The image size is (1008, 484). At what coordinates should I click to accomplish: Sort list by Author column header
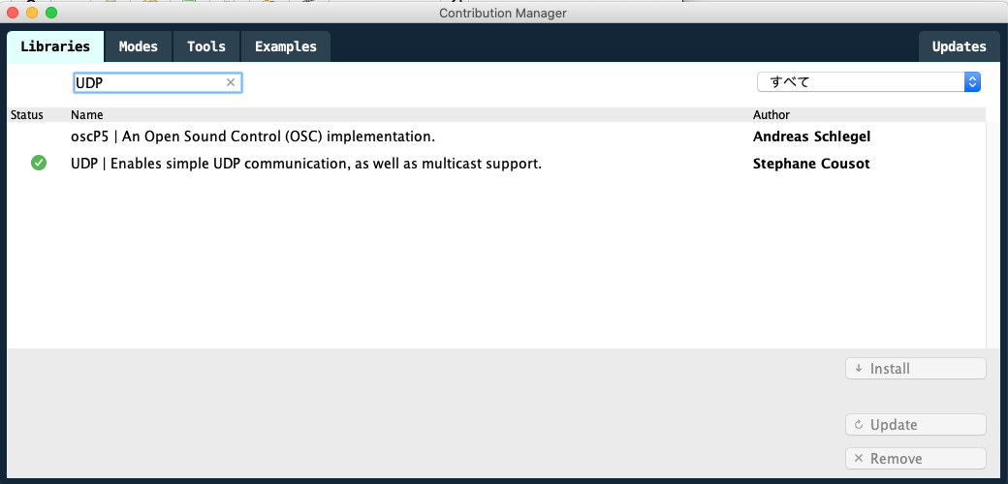click(772, 115)
